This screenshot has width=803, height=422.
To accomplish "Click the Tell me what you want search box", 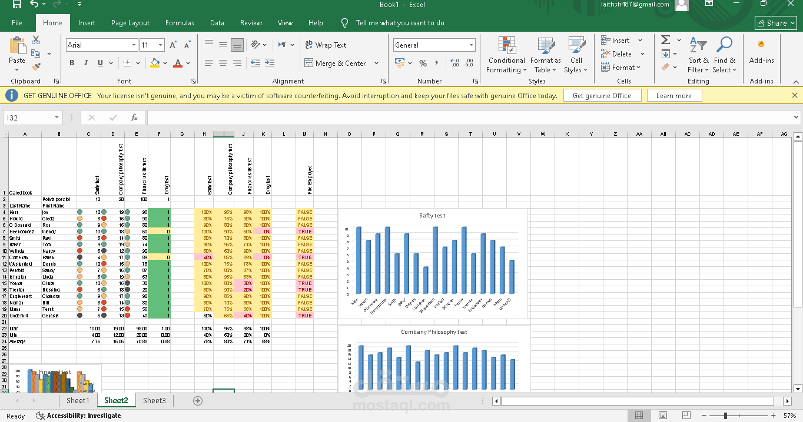I will tap(393, 23).
